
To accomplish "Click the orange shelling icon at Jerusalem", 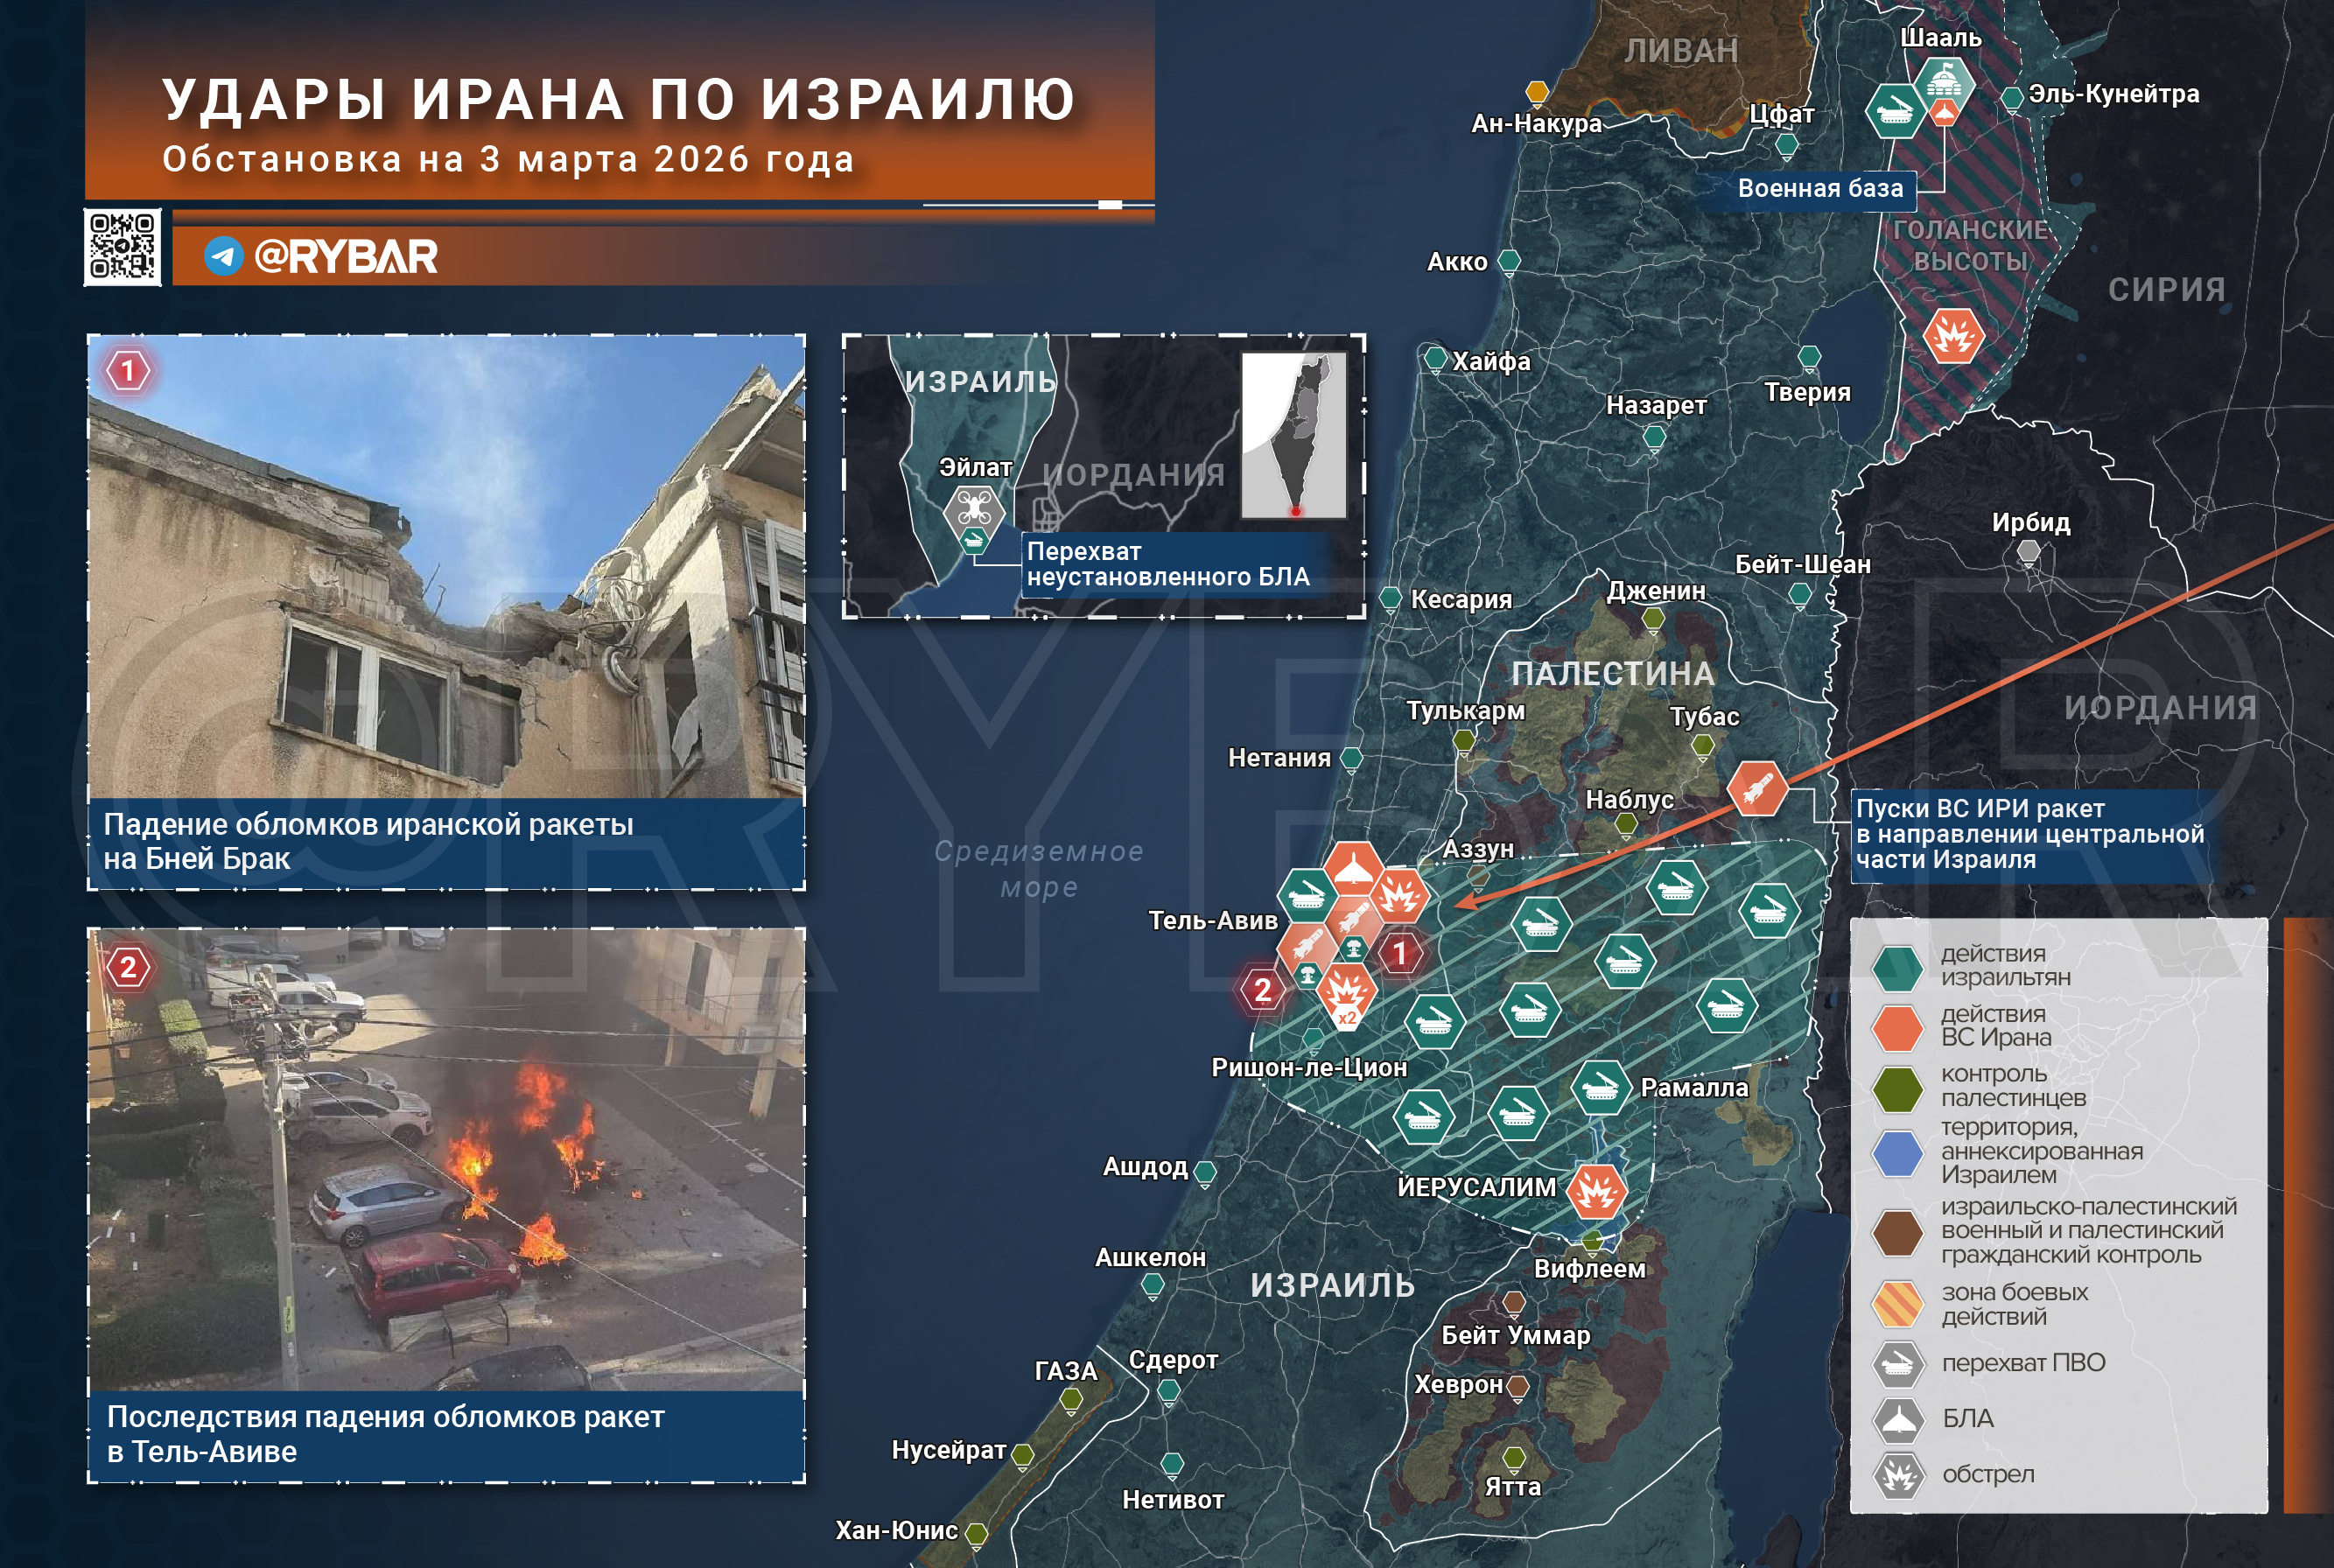I will [x=1595, y=1191].
